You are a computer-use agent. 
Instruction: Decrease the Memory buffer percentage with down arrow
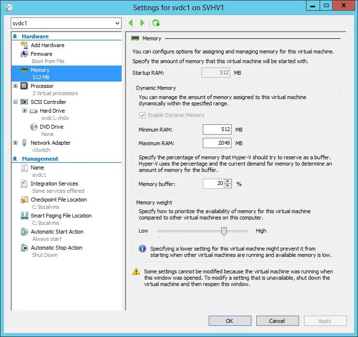point(228,185)
